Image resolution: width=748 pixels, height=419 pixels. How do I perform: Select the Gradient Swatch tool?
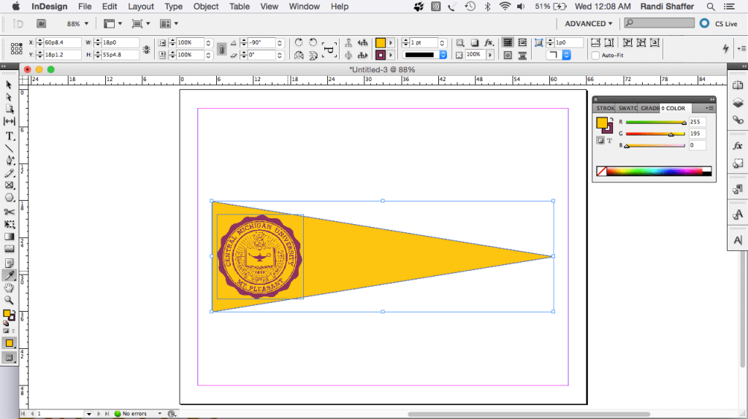point(9,237)
